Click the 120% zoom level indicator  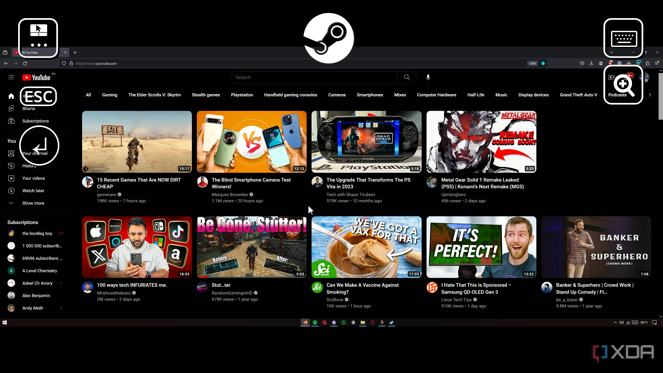532,63
